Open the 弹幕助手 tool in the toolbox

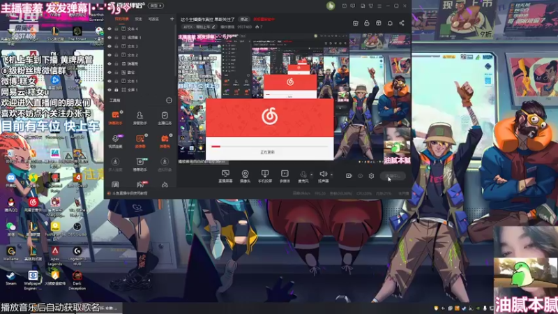click(115, 118)
